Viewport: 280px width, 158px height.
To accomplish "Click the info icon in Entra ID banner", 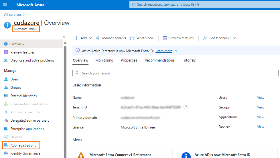I will pos(78,50).
